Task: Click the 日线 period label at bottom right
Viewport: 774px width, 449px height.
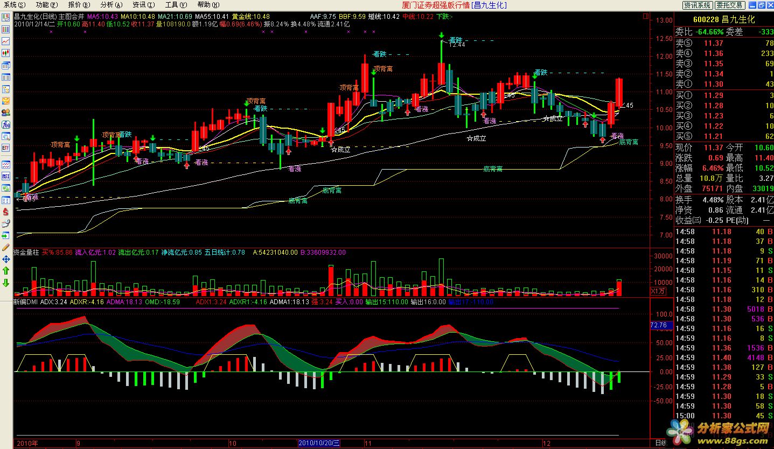Action: pos(660,443)
